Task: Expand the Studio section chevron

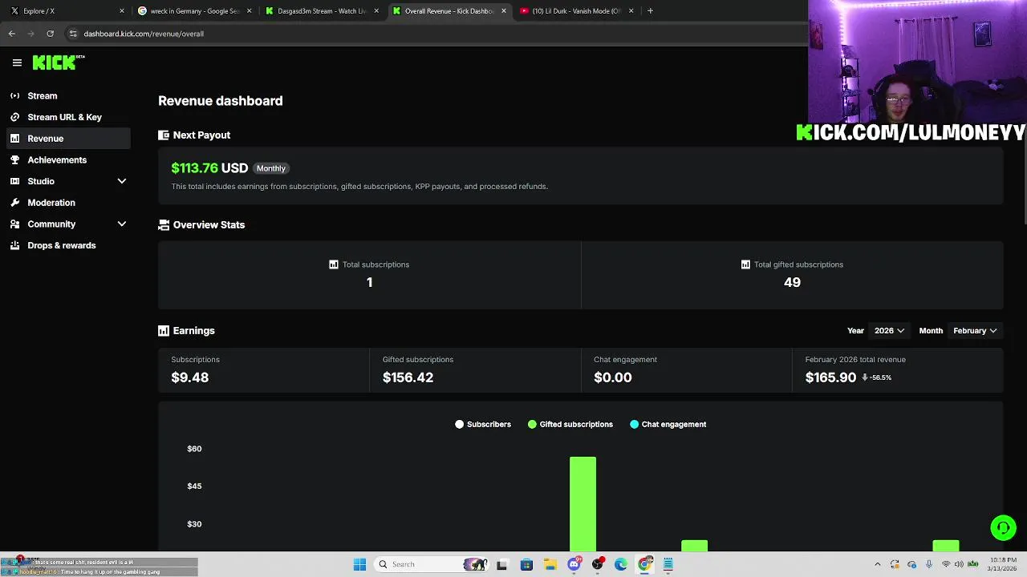Action: (x=122, y=181)
